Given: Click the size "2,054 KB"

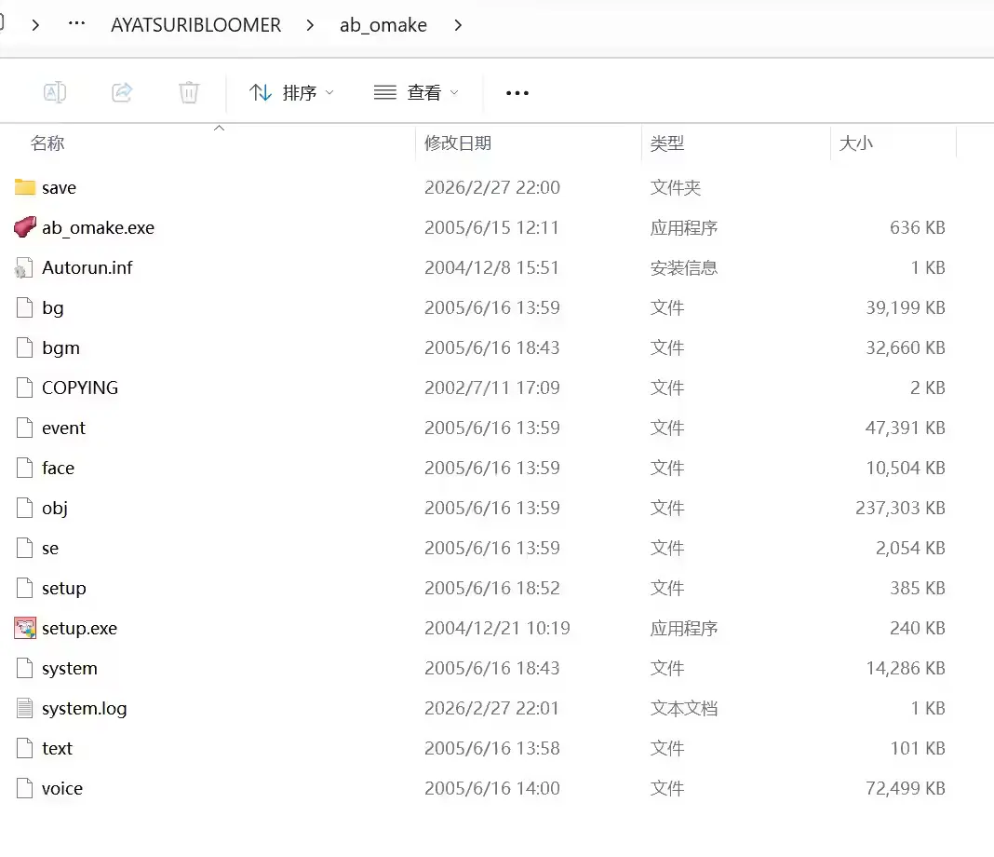Looking at the screenshot, I should tap(910, 548).
